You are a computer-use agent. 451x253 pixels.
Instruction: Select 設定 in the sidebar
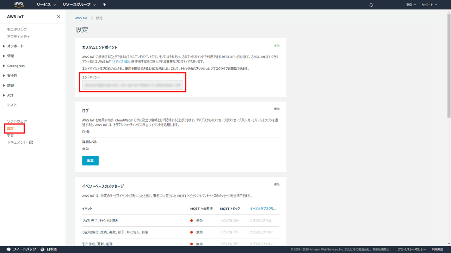tap(11, 128)
